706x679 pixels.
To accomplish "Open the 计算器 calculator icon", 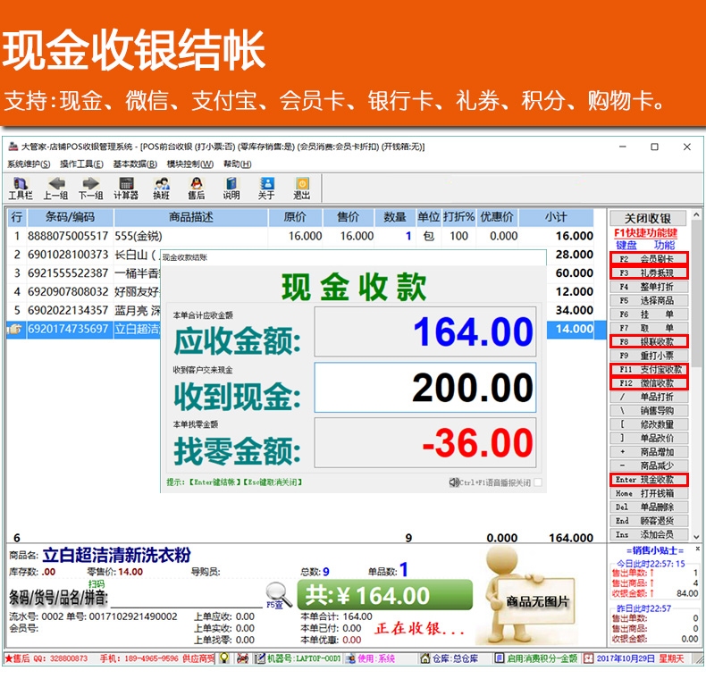I will point(126,189).
